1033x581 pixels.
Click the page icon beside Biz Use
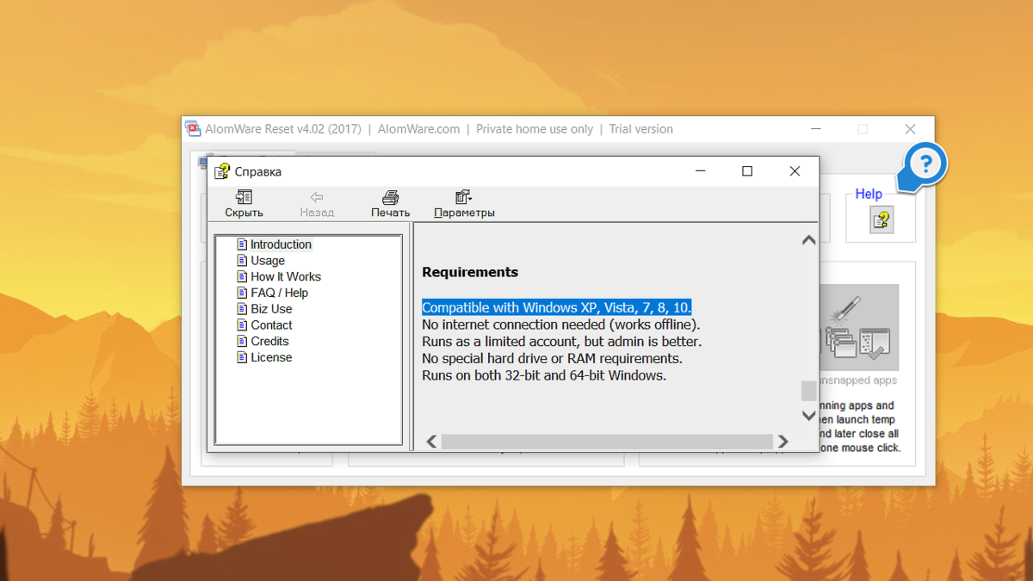click(242, 309)
